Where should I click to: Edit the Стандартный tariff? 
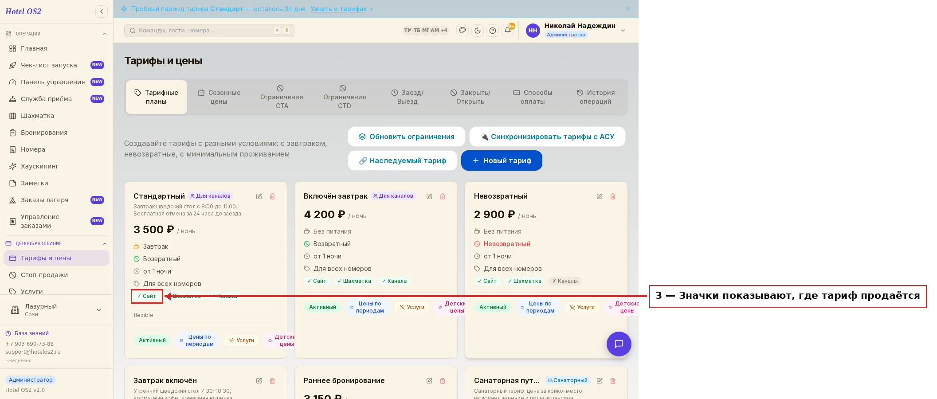click(x=259, y=196)
